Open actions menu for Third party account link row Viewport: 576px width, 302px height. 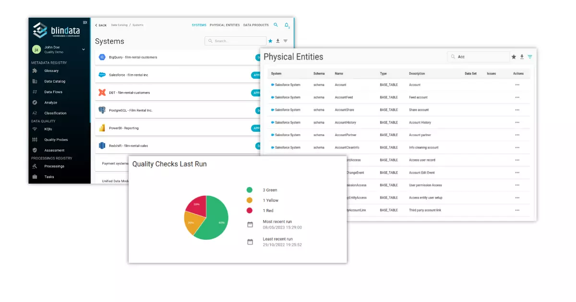(x=517, y=210)
